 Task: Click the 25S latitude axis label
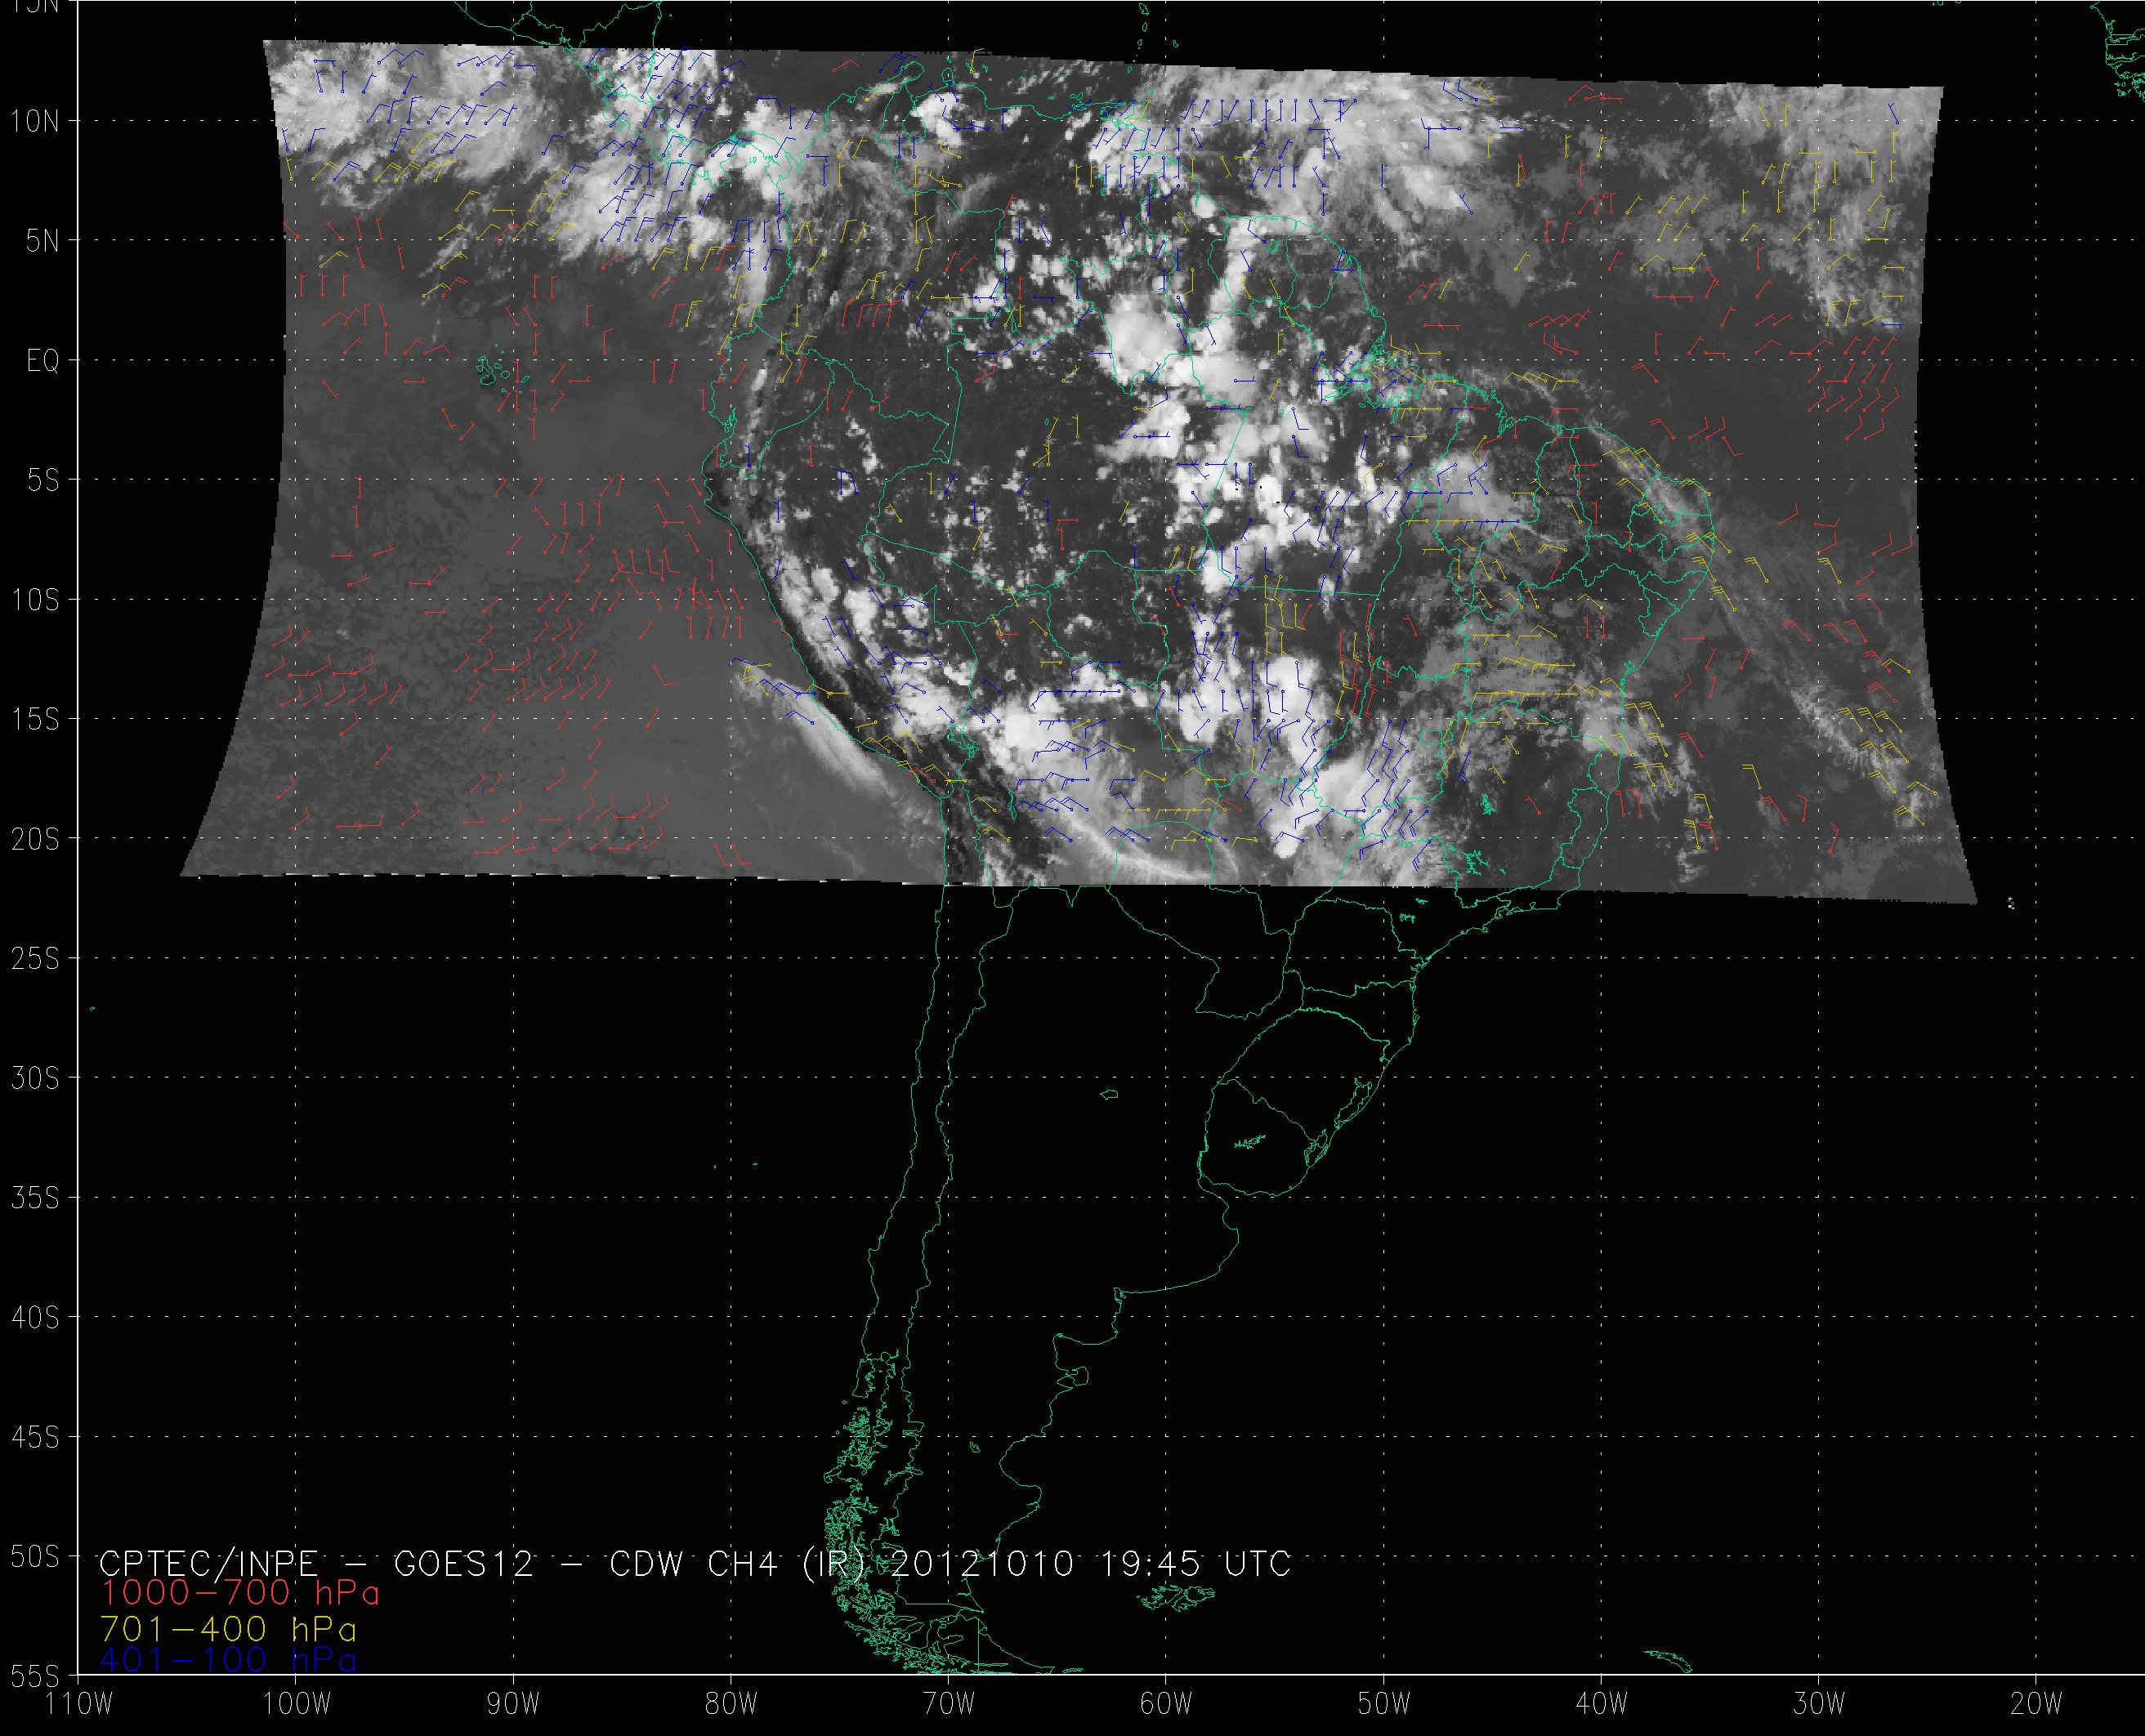click(x=35, y=959)
